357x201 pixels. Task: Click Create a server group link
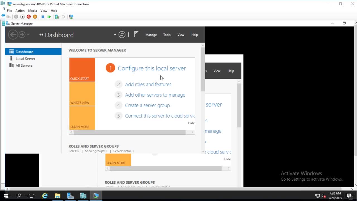click(x=147, y=105)
